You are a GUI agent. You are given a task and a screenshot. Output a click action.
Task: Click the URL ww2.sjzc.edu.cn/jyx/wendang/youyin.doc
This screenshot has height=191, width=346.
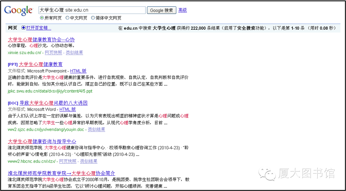point(46,129)
